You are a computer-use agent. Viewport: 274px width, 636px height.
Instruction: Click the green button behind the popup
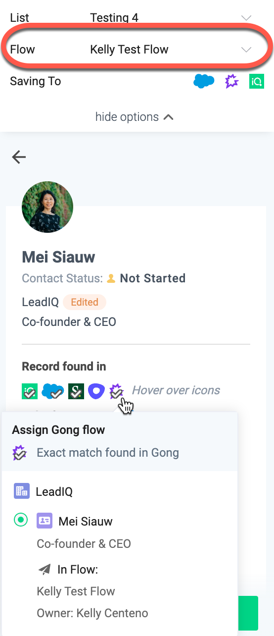point(248,613)
